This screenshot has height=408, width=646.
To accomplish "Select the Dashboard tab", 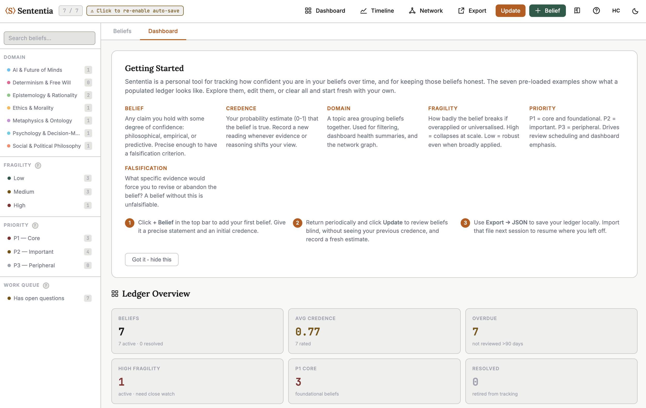I will [163, 31].
